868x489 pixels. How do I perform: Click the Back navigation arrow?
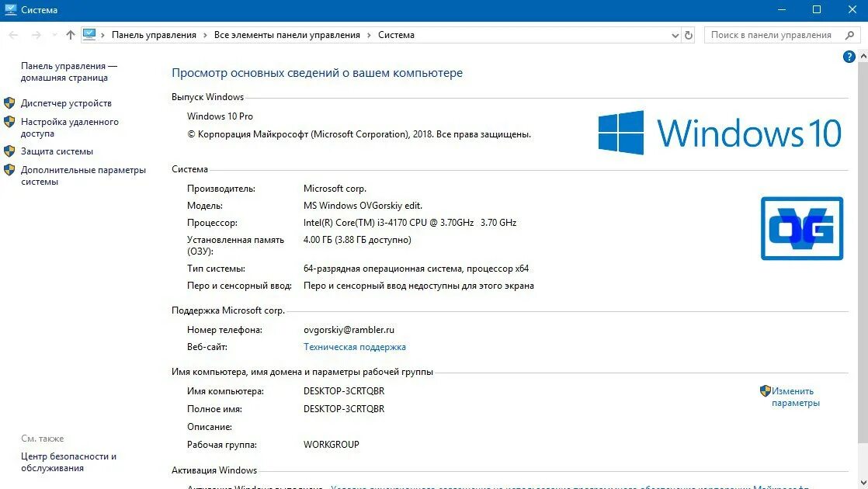(x=13, y=35)
